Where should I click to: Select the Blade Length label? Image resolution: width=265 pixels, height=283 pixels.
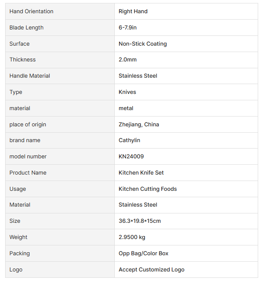26,28
